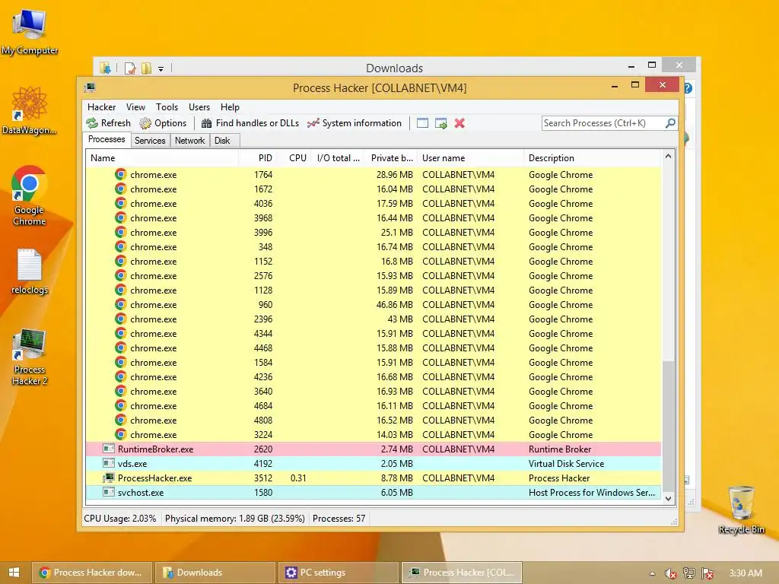779x584 pixels.
Task: Select chrome.exe row with PID 4036
Action: click(374, 204)
